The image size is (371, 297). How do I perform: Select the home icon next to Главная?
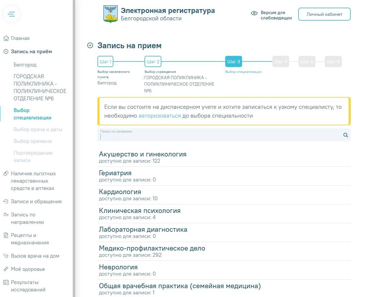tap(6, 38)
